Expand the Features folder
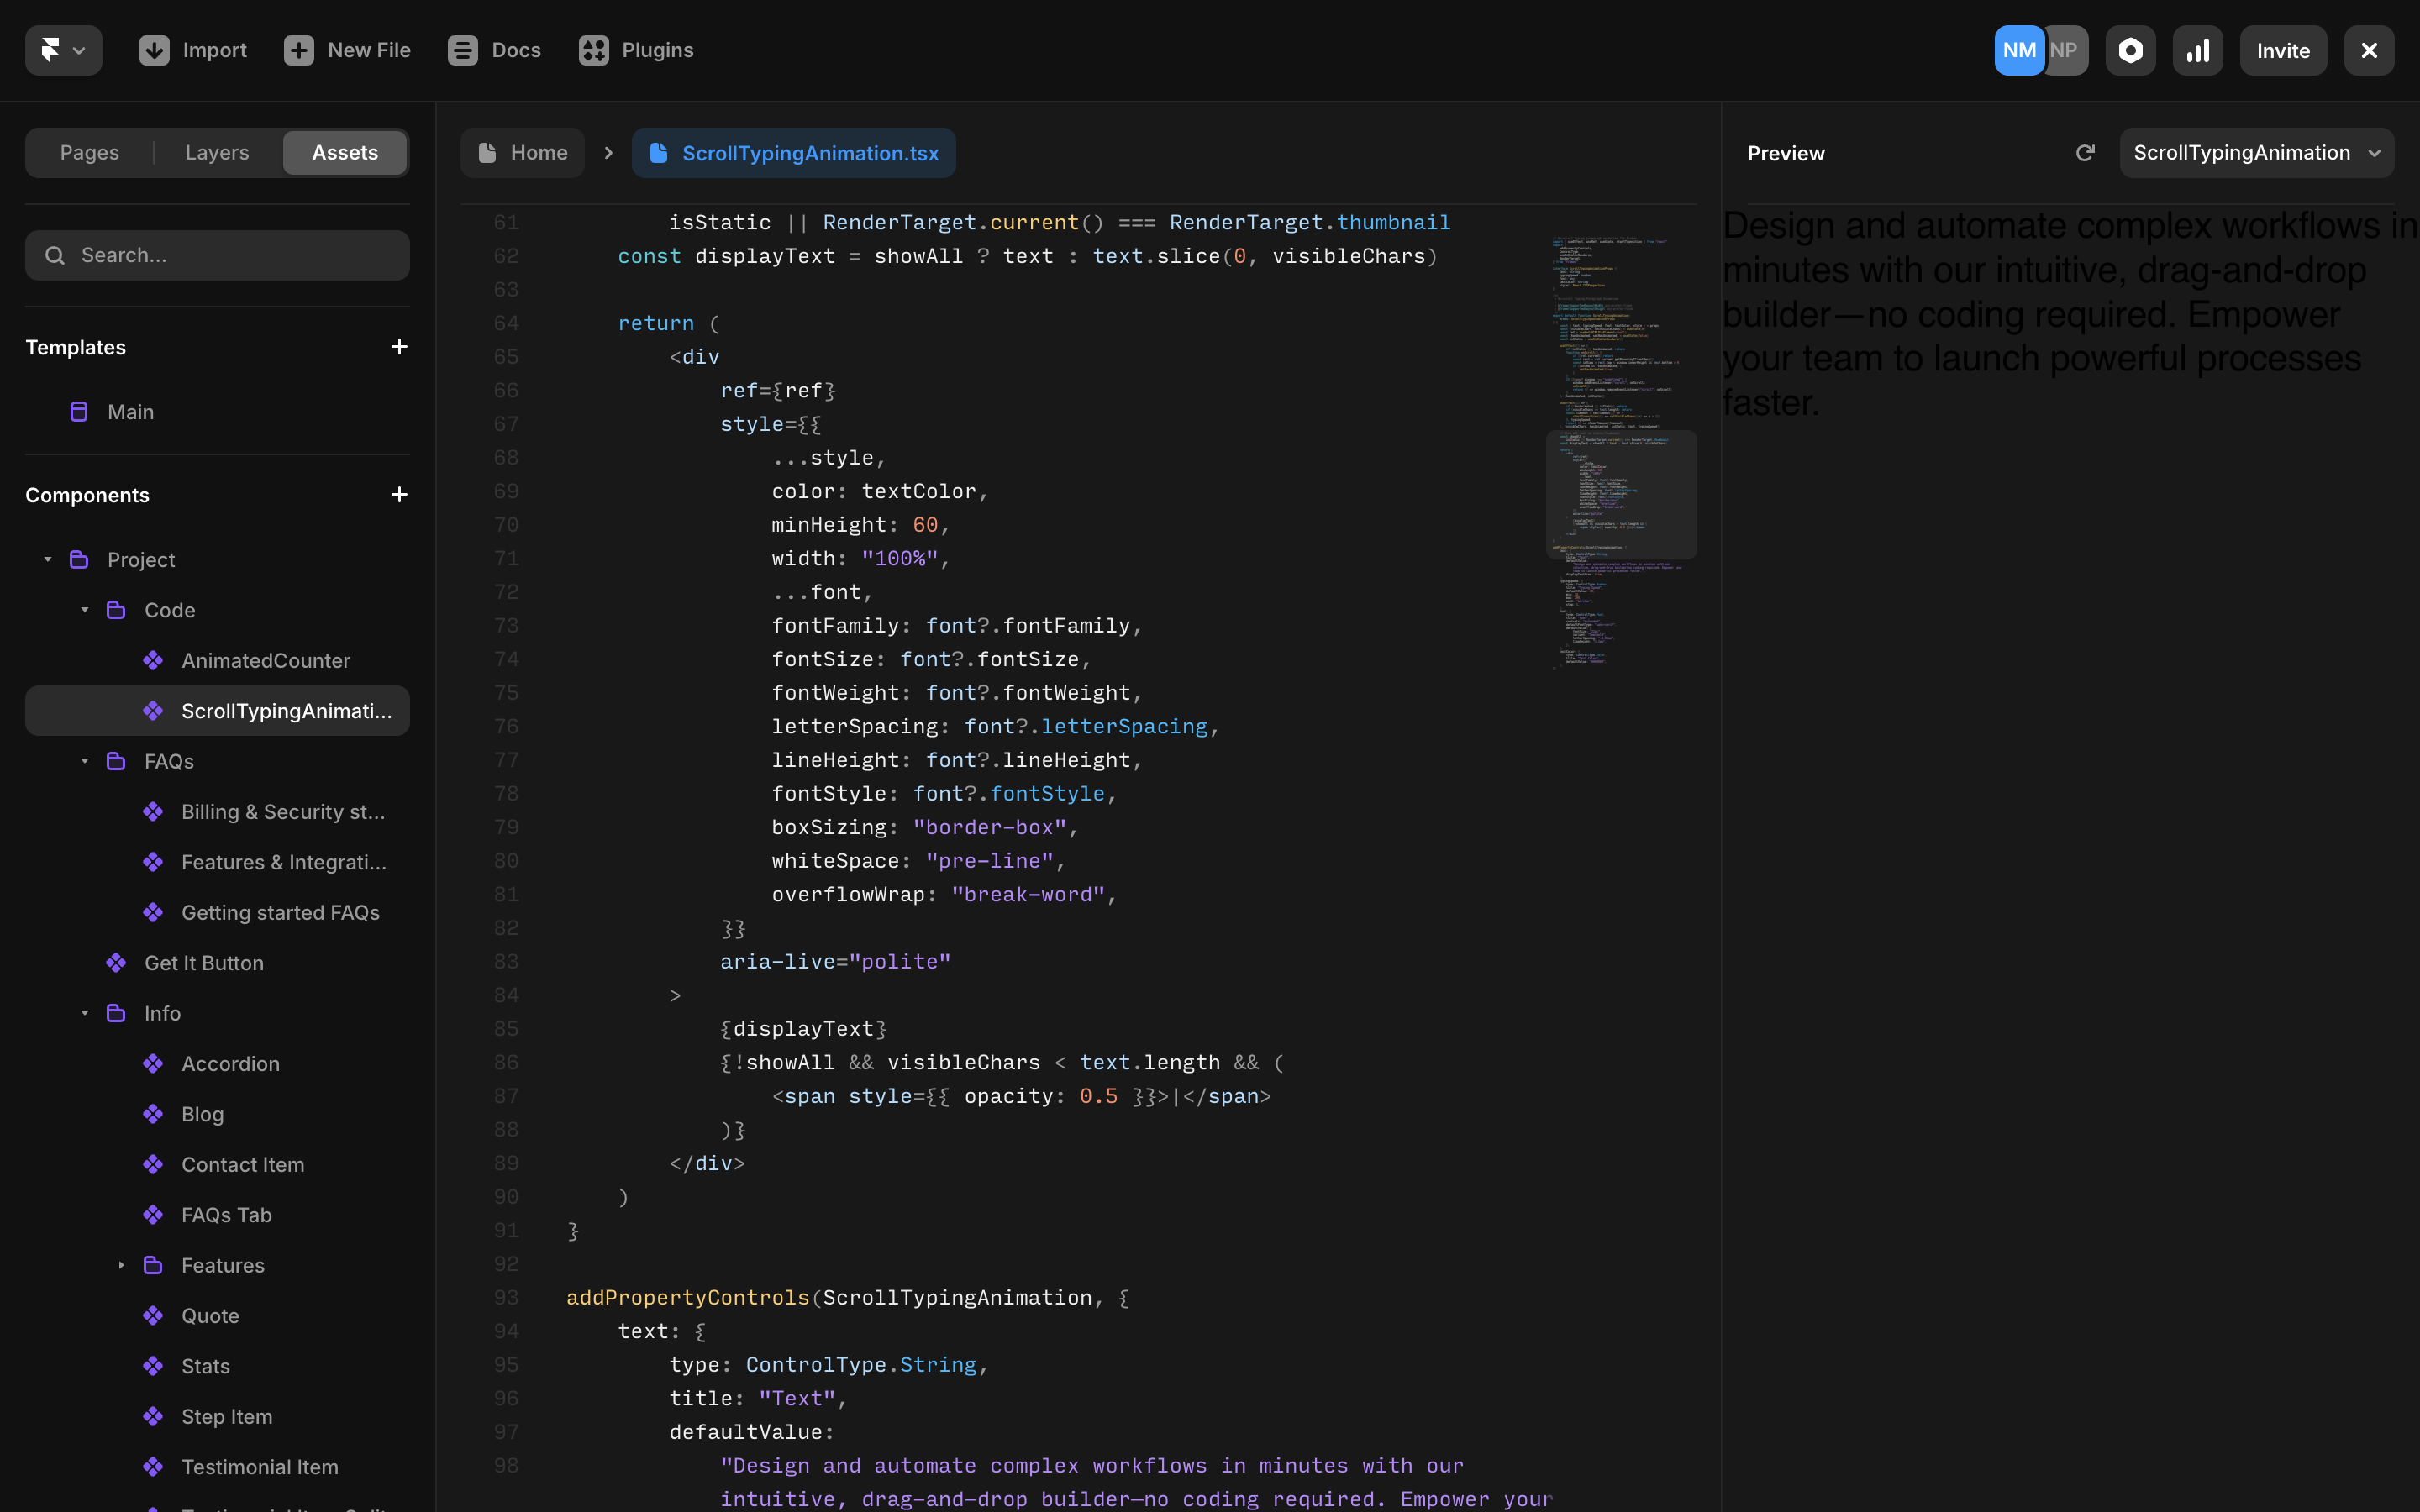Image resolution: width=2420 pixels, height=1512 pixels. point(121,1265)
